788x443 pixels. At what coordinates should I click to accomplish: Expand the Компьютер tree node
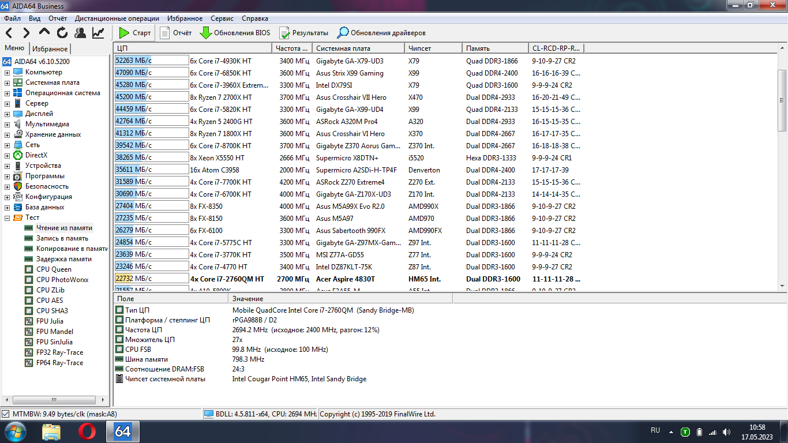click(7, 72)
